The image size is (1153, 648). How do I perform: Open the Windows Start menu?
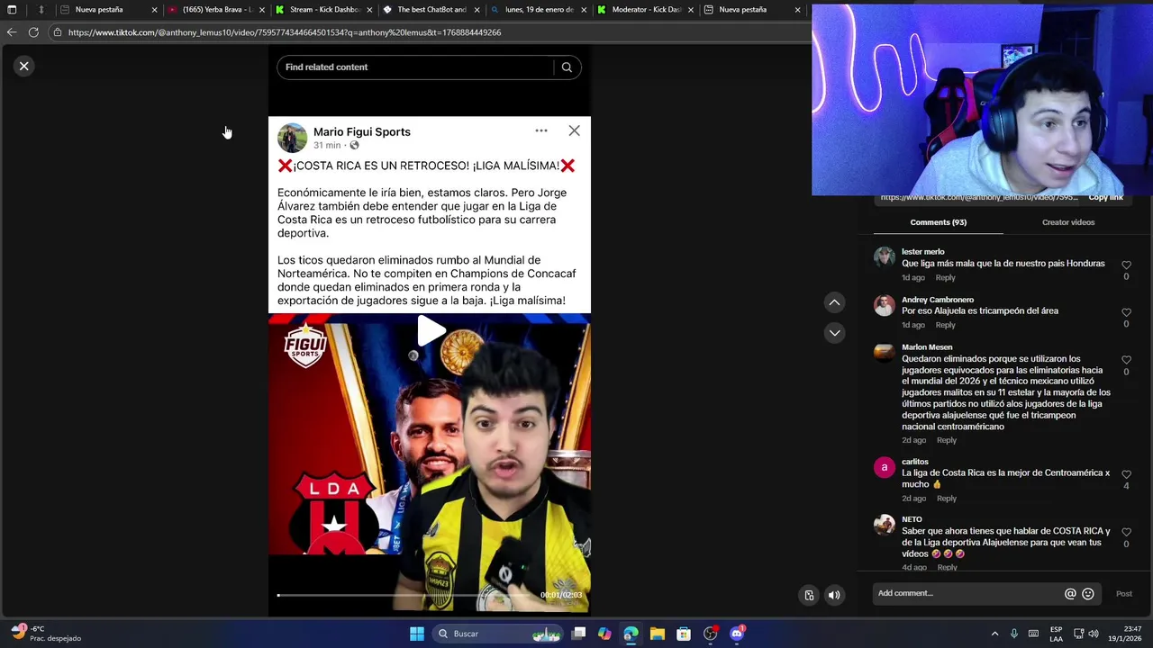point(417,634)
